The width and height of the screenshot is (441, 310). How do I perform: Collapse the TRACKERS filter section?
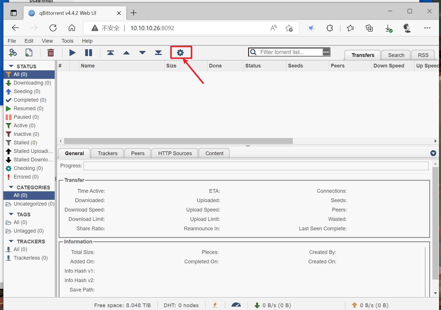tap(11, 241)
